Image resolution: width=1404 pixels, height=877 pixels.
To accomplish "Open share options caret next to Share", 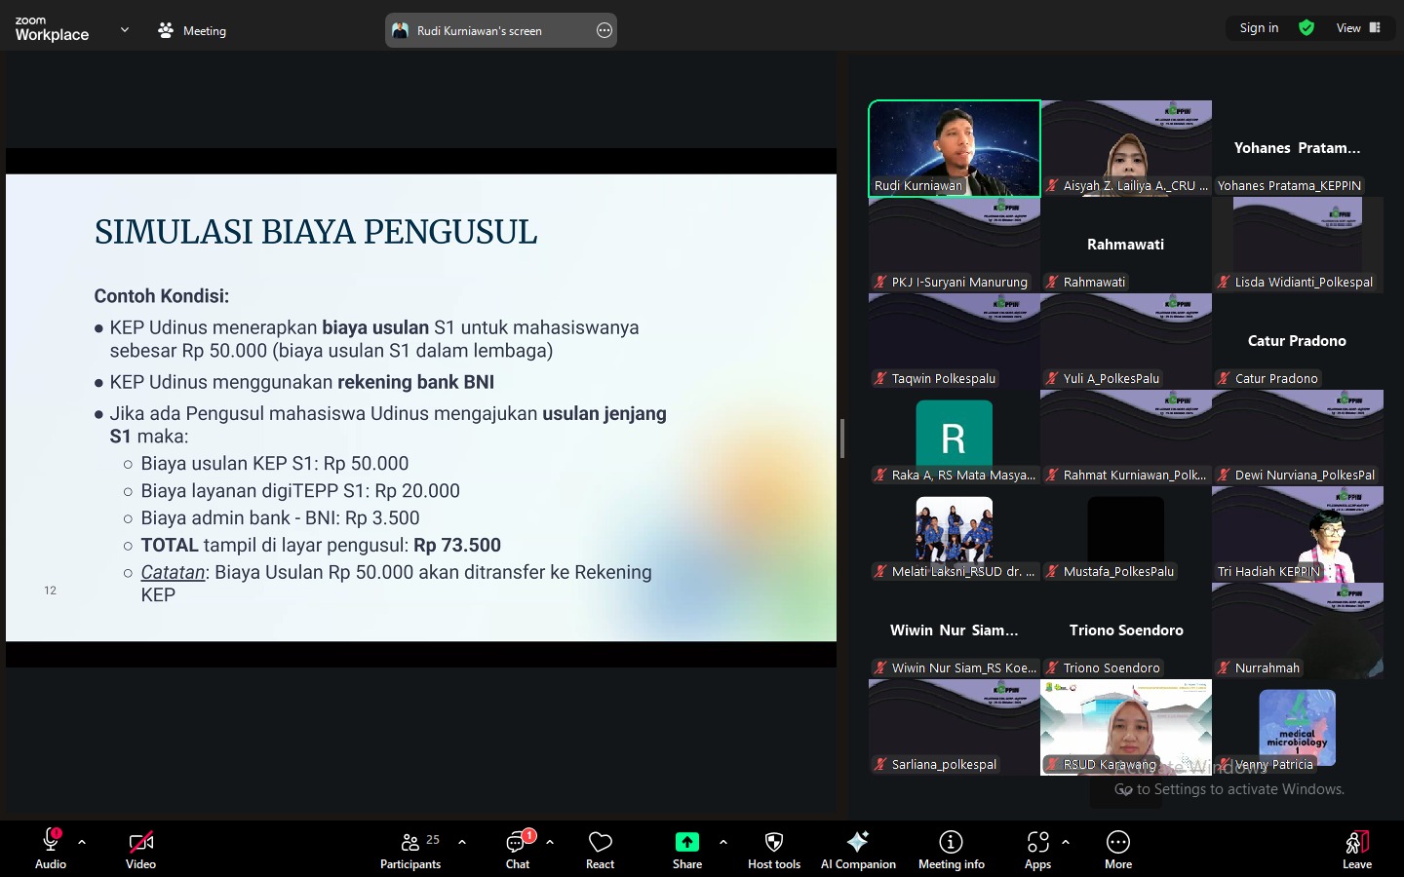I will click(x=722, y=842).
